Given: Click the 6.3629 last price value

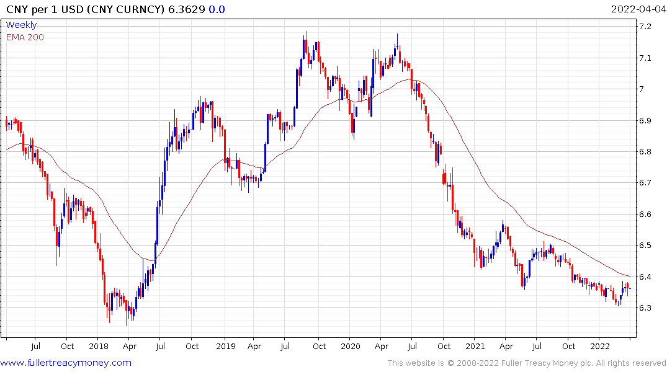Looking at the screenshot, I should click(x=187, y=9).
